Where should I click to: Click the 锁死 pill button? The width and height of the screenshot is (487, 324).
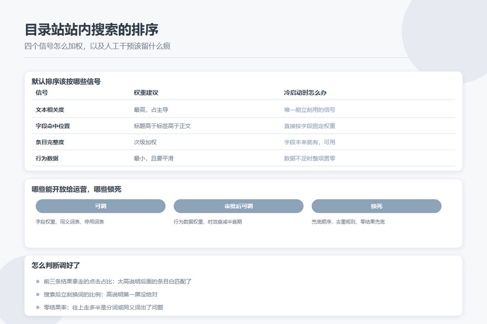coord(376,206)
